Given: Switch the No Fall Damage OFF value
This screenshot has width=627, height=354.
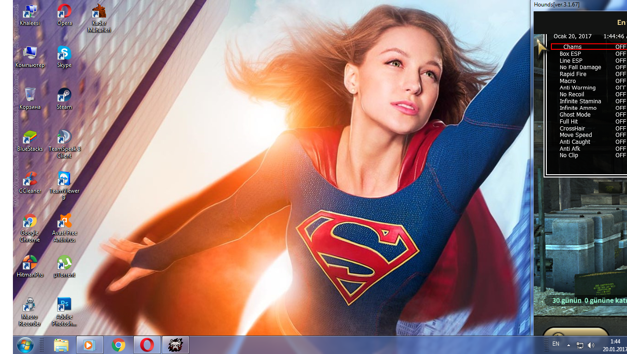Looking at the screenshot, I should point(621,67).
